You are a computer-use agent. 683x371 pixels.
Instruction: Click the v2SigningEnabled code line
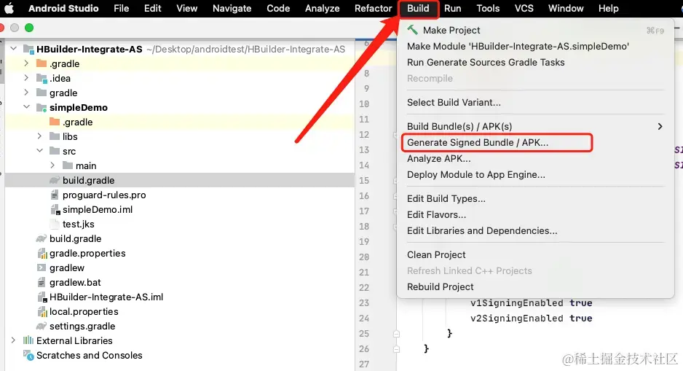pyautogui.click(x=531, y=319)
